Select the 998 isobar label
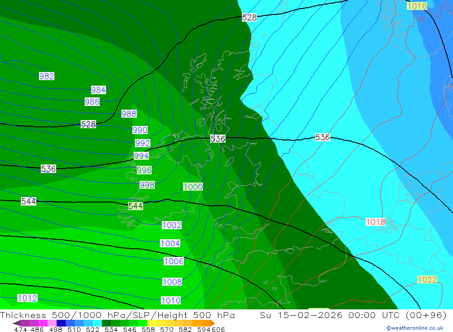 click(x=147, y=185)
